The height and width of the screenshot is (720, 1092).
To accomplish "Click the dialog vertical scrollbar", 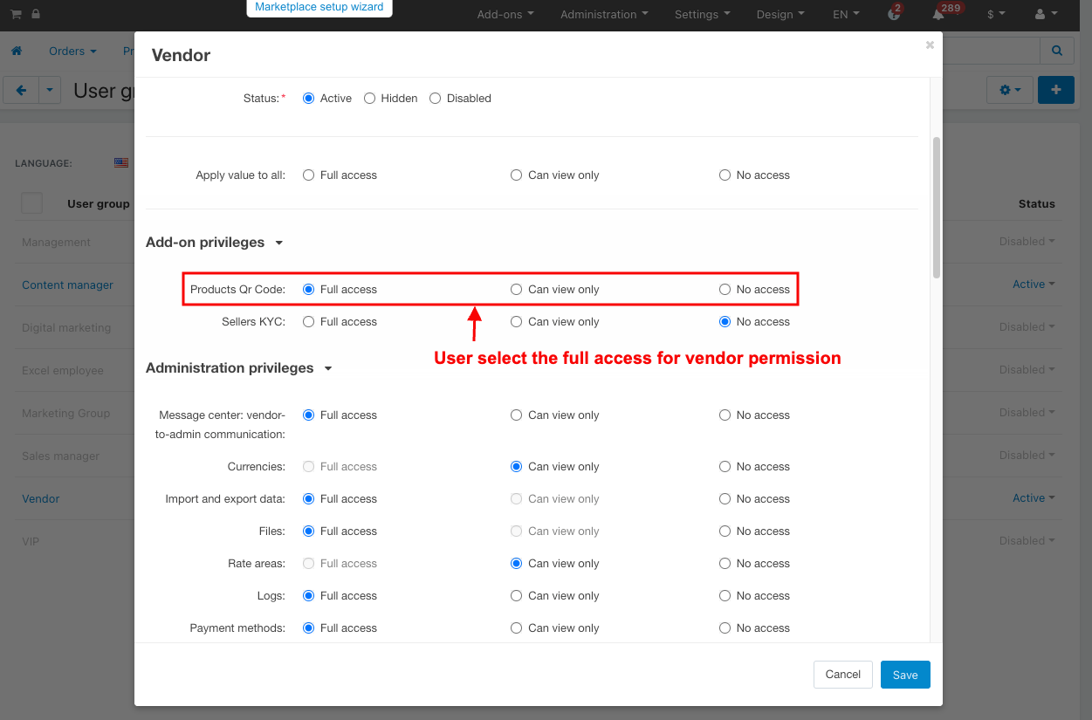I will 937,208.
